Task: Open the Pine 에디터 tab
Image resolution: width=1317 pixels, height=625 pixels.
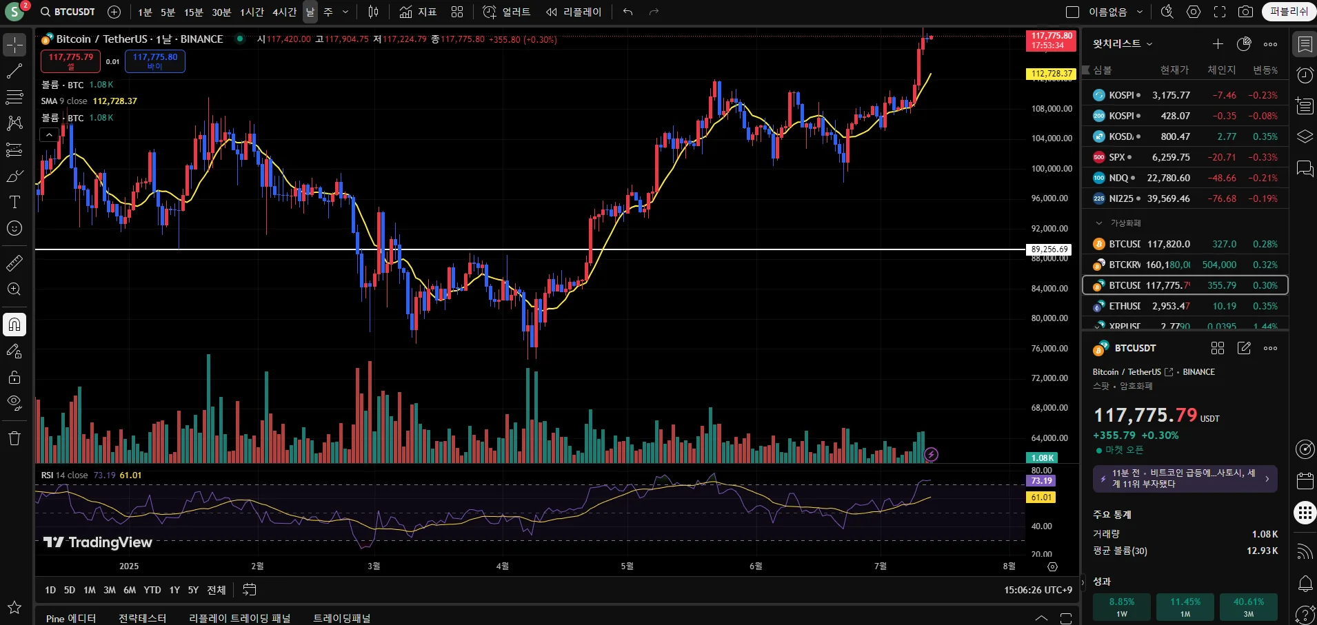Action: [71, 618]
